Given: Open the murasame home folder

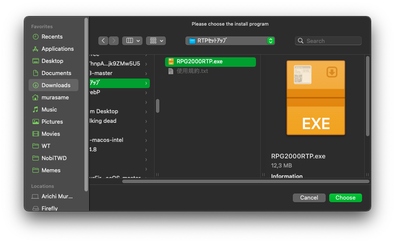Looking at the screenshot, I should click(x=55, y=98).
